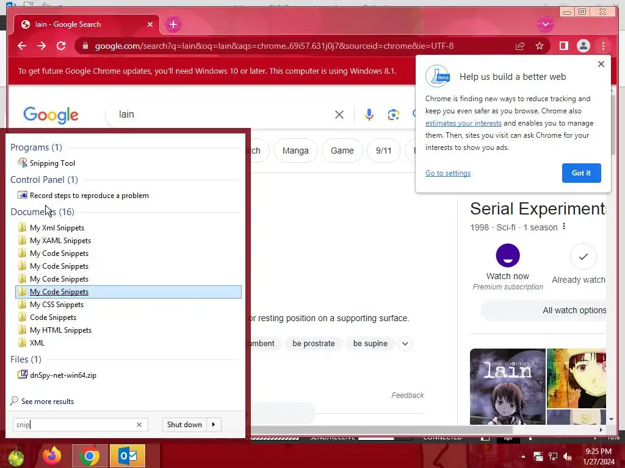Open a new Chrome tab

click(173, 24)
